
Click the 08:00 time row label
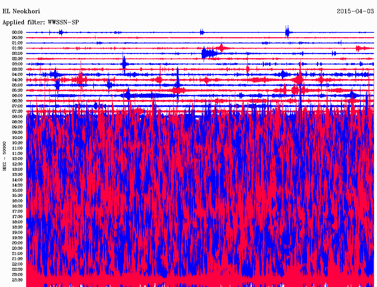tap(17, 117)
